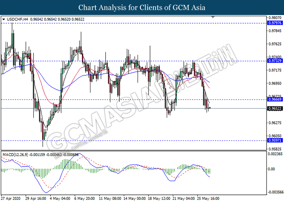Click the 0.97175 price scale value
Viewport: 284px width, 203px height.
pyautogui.click(x=275, y=70)
